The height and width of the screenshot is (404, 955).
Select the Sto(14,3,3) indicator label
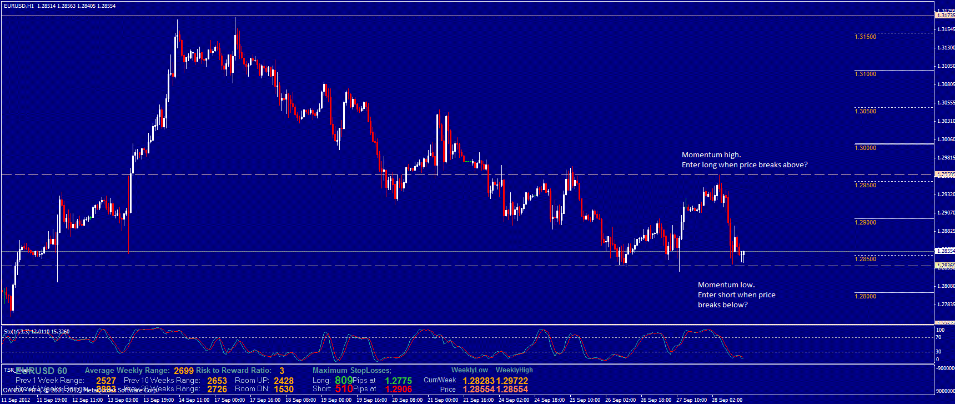pos(37,332)
